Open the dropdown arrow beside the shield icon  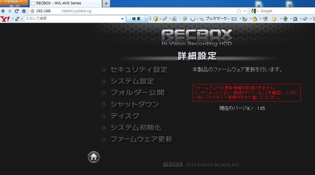pos(160,19)
